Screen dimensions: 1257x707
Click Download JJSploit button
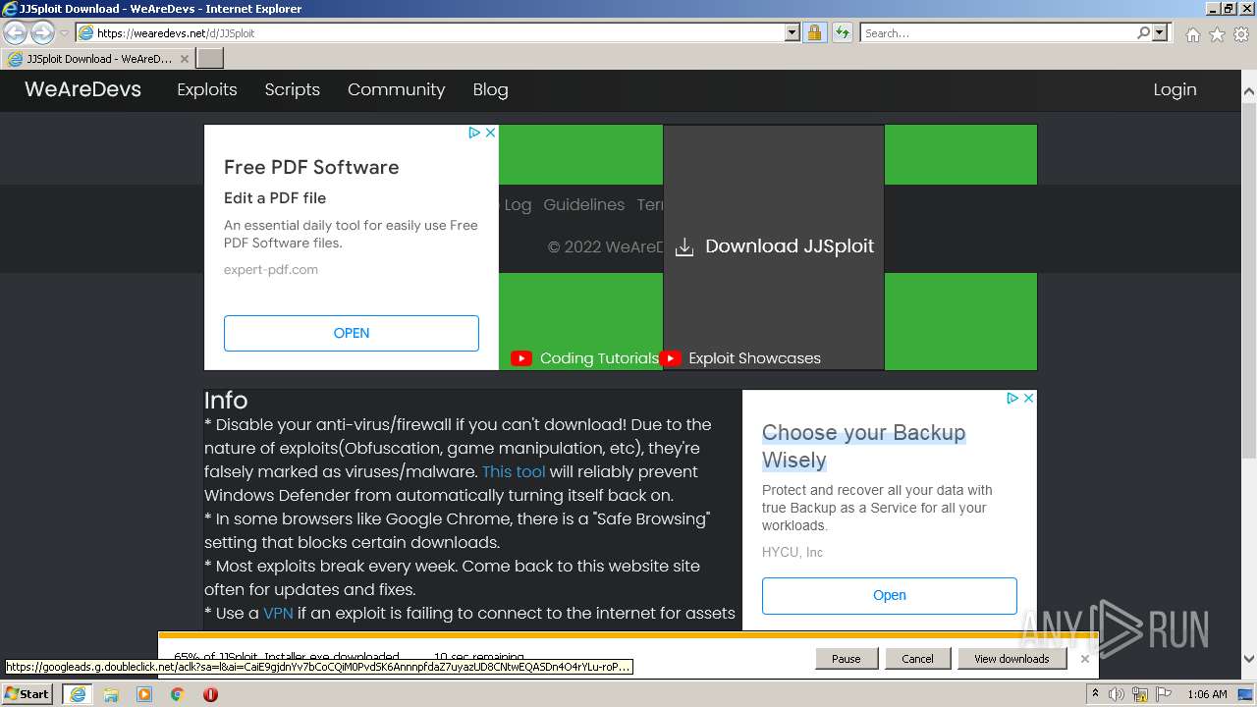pyautogui.click(x=774, y=246)
